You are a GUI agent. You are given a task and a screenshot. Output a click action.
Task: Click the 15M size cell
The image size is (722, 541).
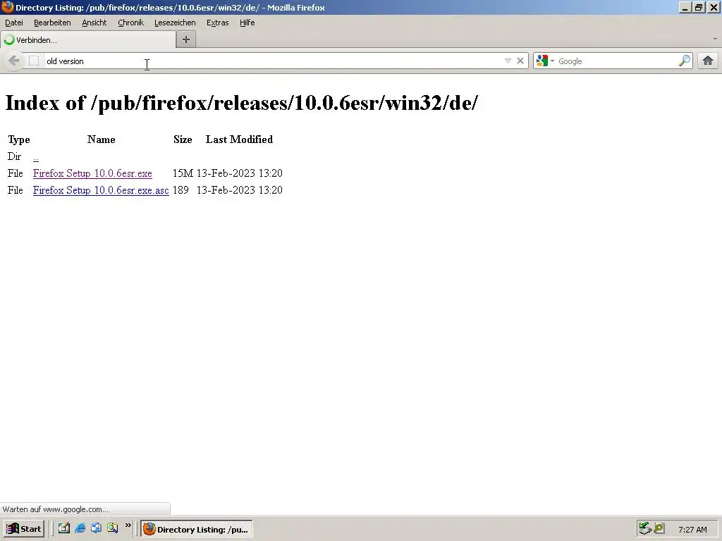[x=183, y=173]
